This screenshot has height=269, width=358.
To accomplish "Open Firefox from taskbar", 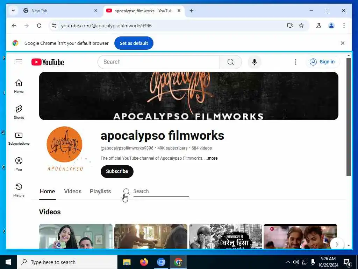I will coord(144,262).
